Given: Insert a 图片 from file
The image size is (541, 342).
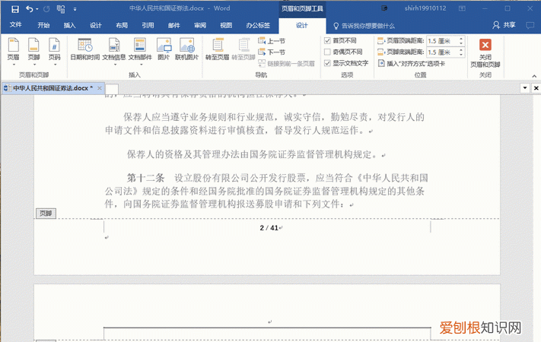Looking at the screenshot, I should [x=164, y=49].
